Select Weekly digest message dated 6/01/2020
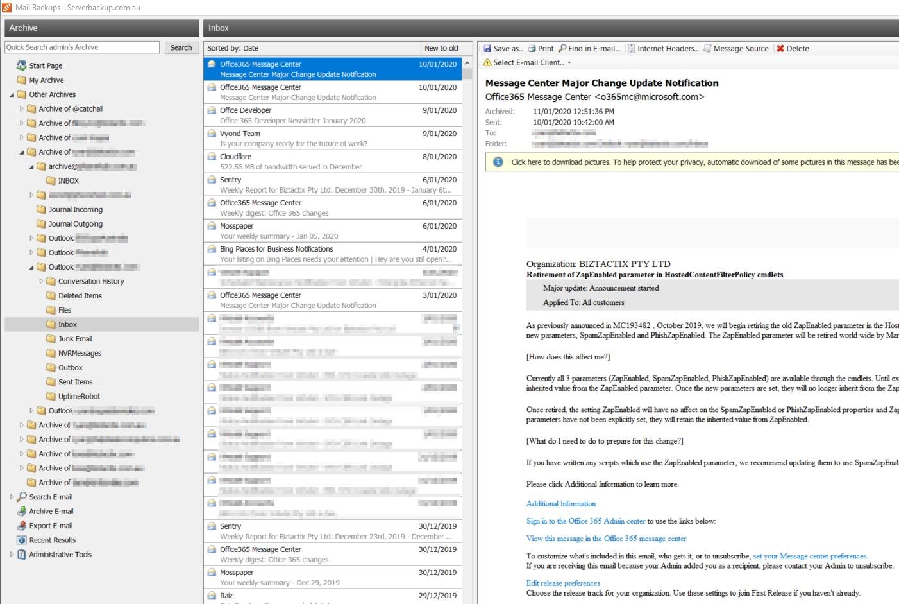This screenshot has width=899, height=604. tap(333, 208)
